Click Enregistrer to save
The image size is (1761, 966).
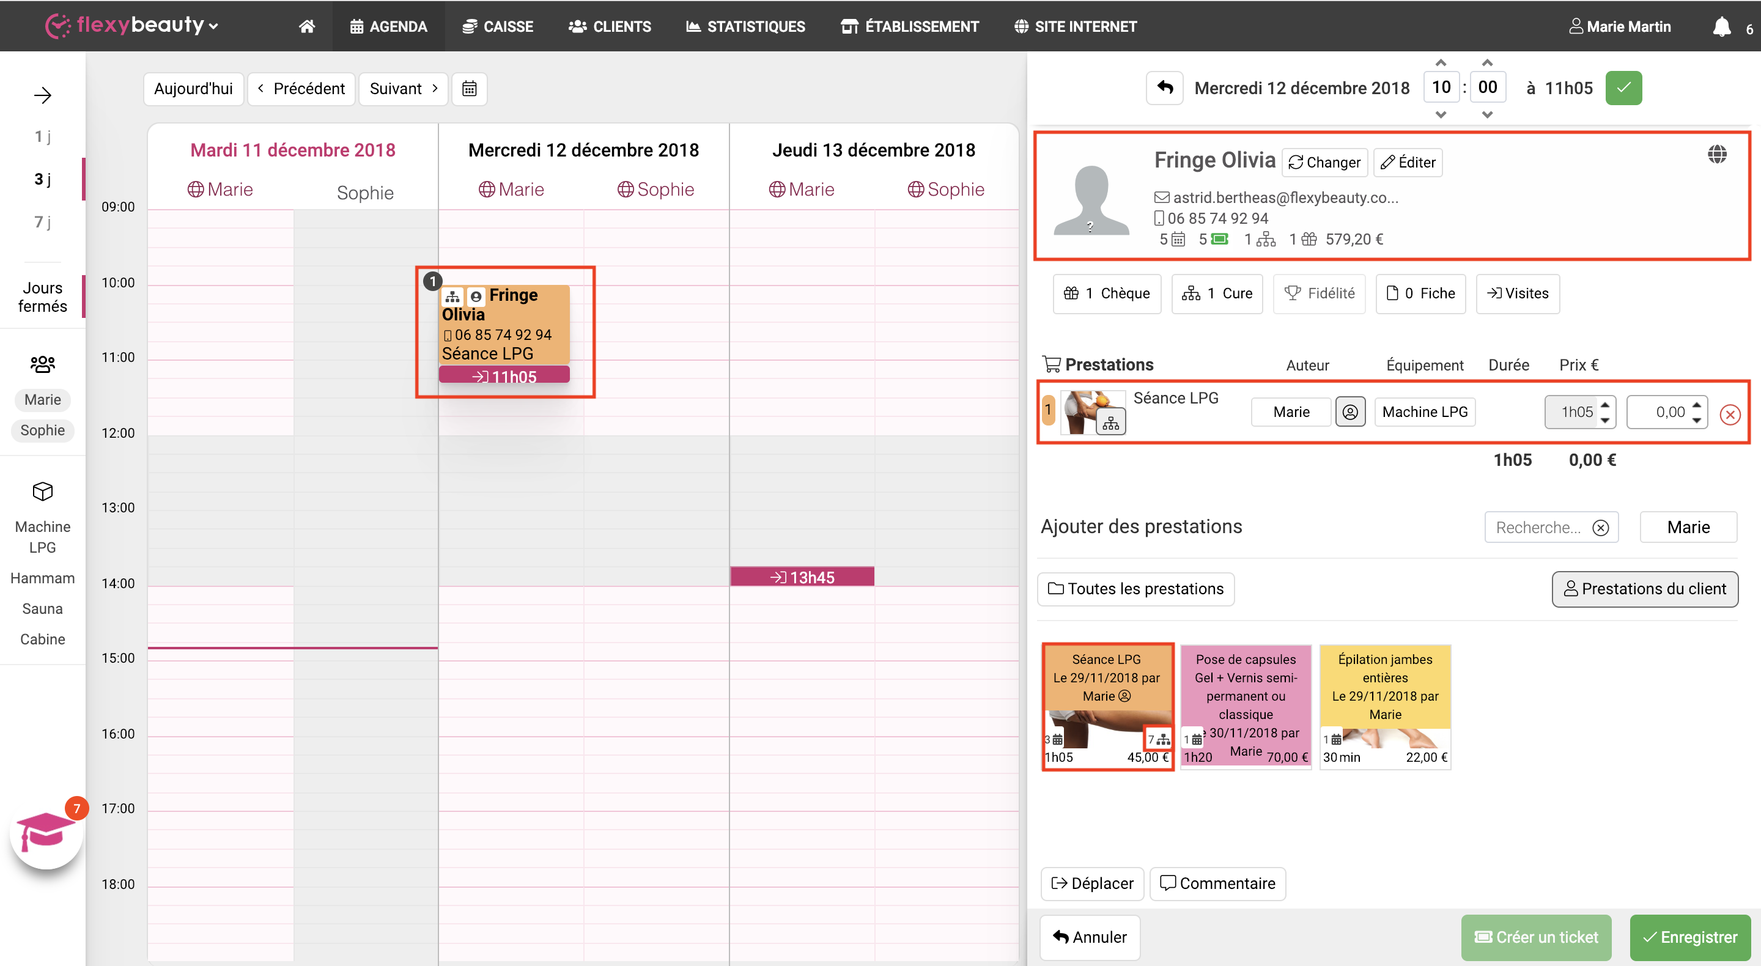coord(1690,937)
